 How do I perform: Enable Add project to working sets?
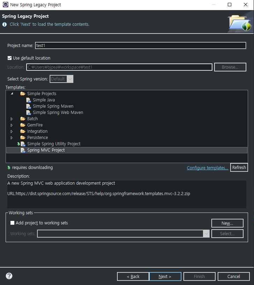click(12, 223)
